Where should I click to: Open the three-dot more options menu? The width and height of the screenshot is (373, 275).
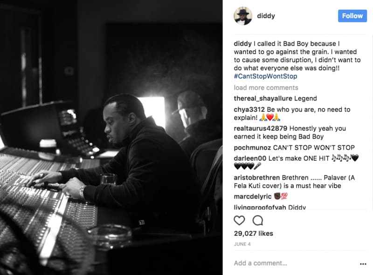click(363, 264)
